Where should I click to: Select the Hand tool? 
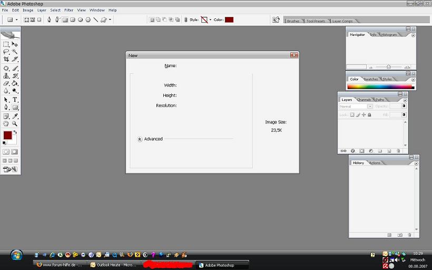coord(6,123)
